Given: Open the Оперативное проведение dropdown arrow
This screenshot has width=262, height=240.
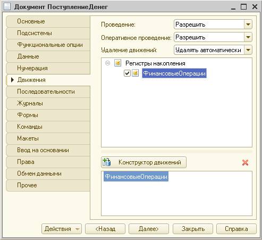Looking at the screenshot, I should click(248, 37).
